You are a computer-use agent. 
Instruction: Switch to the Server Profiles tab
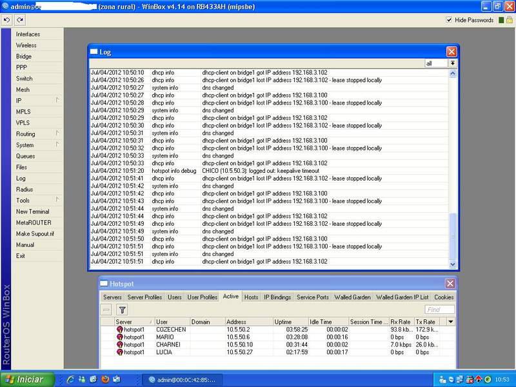pyautogui.click(x=144, y=297)
